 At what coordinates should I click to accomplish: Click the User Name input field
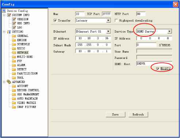coord(154,51)
